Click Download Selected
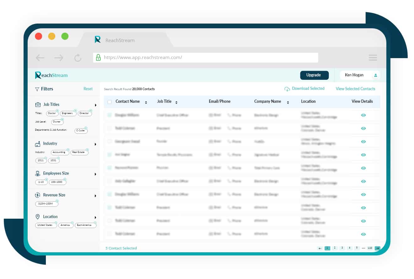Viewport: 414px width, 279px height. [304, 89]
